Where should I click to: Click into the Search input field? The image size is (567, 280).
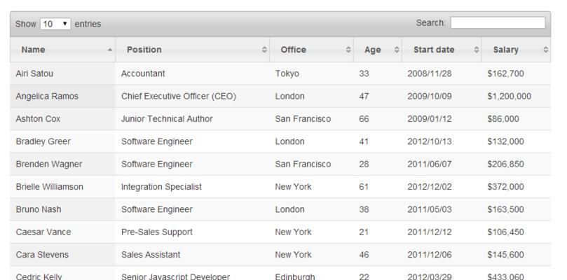(498, 23)
